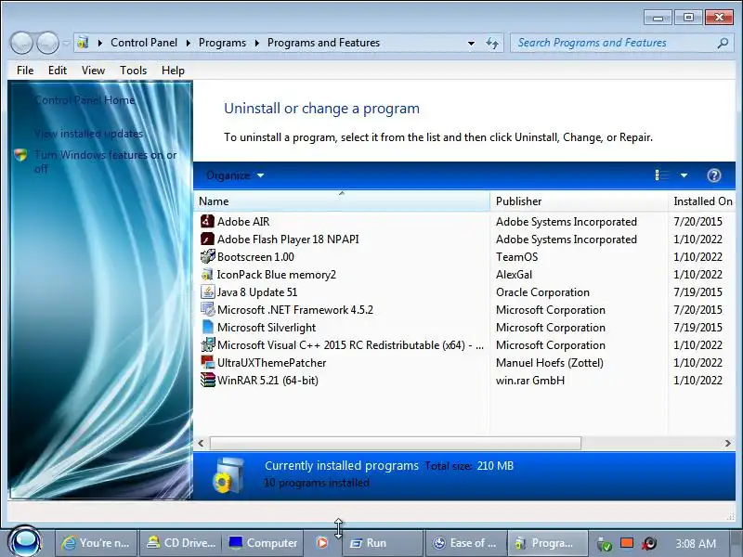Viewport: 743px width, 557px height.
Task: Click the orange tray icon
Action: (627, 542)
